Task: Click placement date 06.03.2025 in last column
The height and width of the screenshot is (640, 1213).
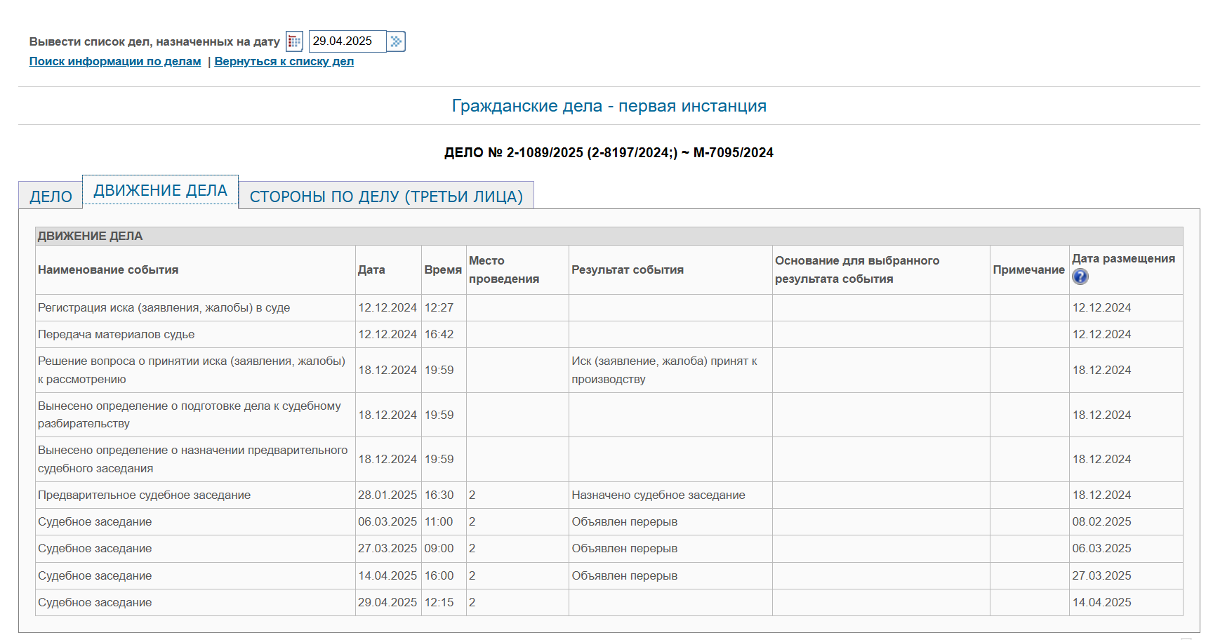Action: 1102,549
